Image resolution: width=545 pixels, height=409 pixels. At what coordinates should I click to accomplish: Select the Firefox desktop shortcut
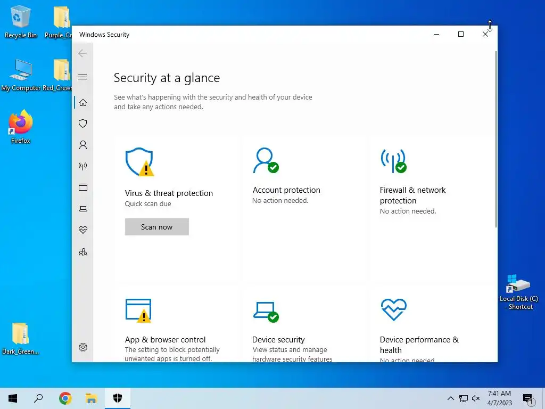[21, 127]
